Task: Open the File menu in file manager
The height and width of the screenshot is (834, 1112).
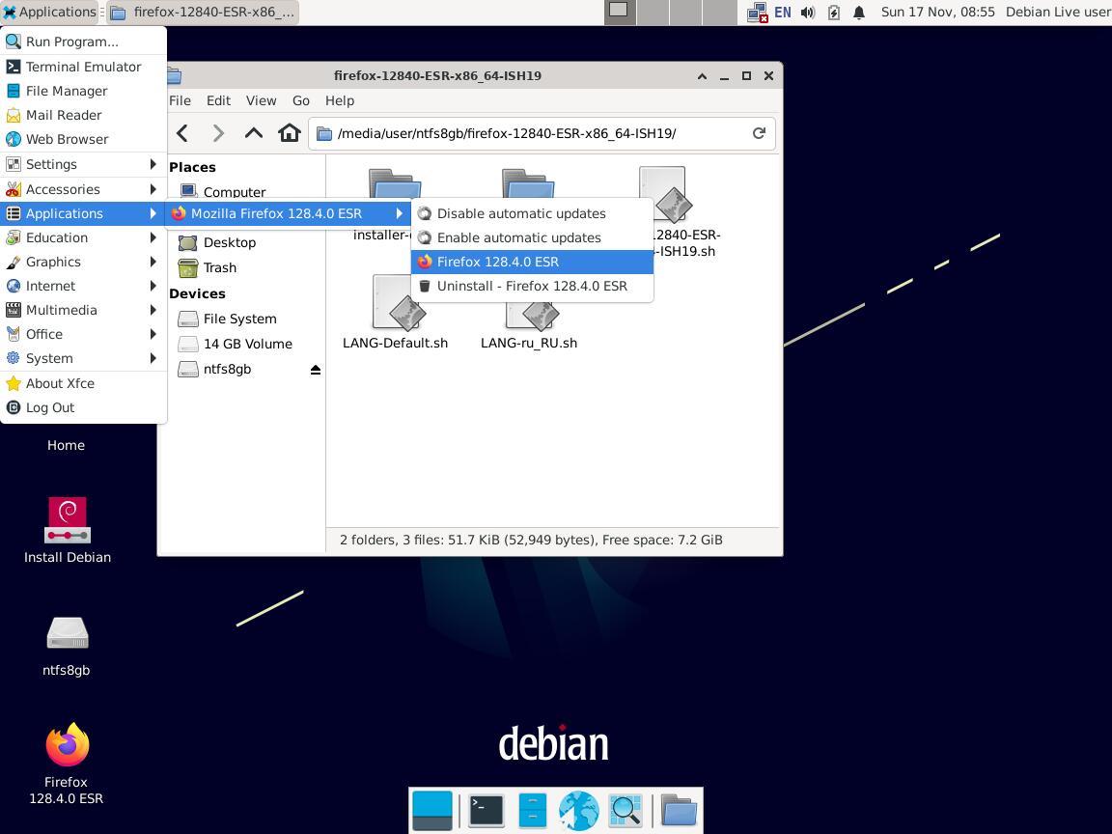Action: click(181, 100)
